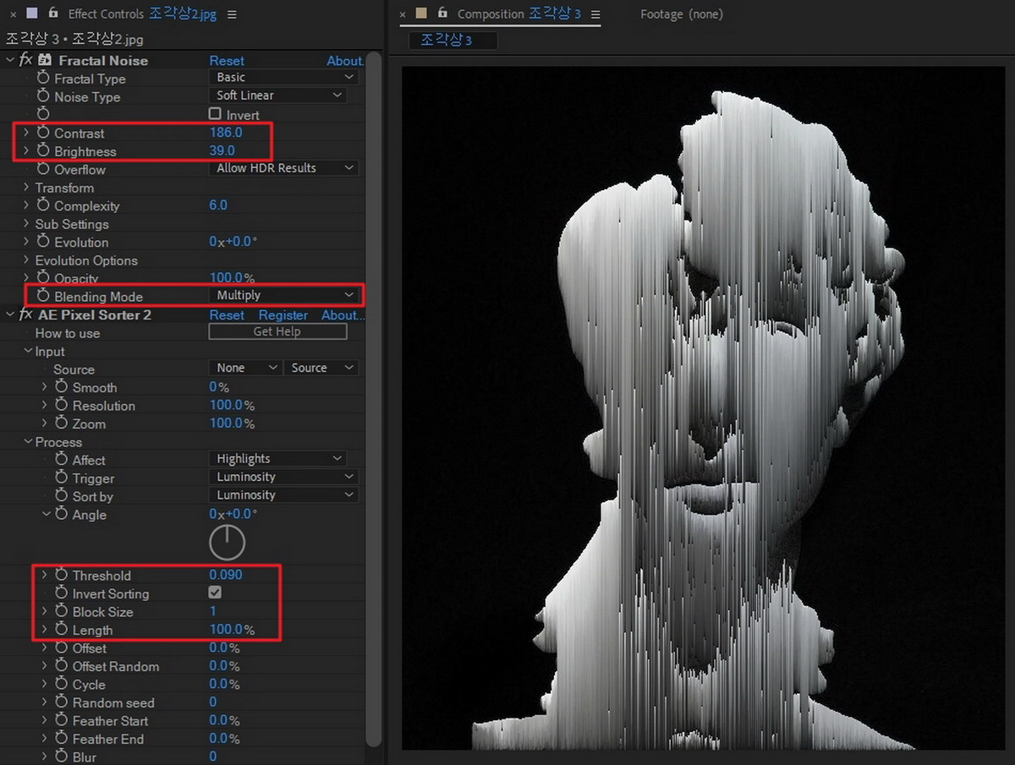The height and width of the screenshot is (765, 1015).
Task: Switch to Footage (none) tab
Action: (x=682, y=14)
